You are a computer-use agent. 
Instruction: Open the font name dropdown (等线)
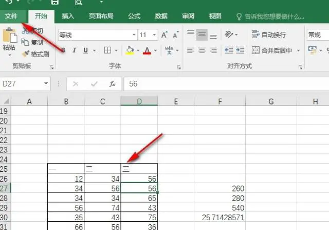pyautogui.click(x=134, y=34)
